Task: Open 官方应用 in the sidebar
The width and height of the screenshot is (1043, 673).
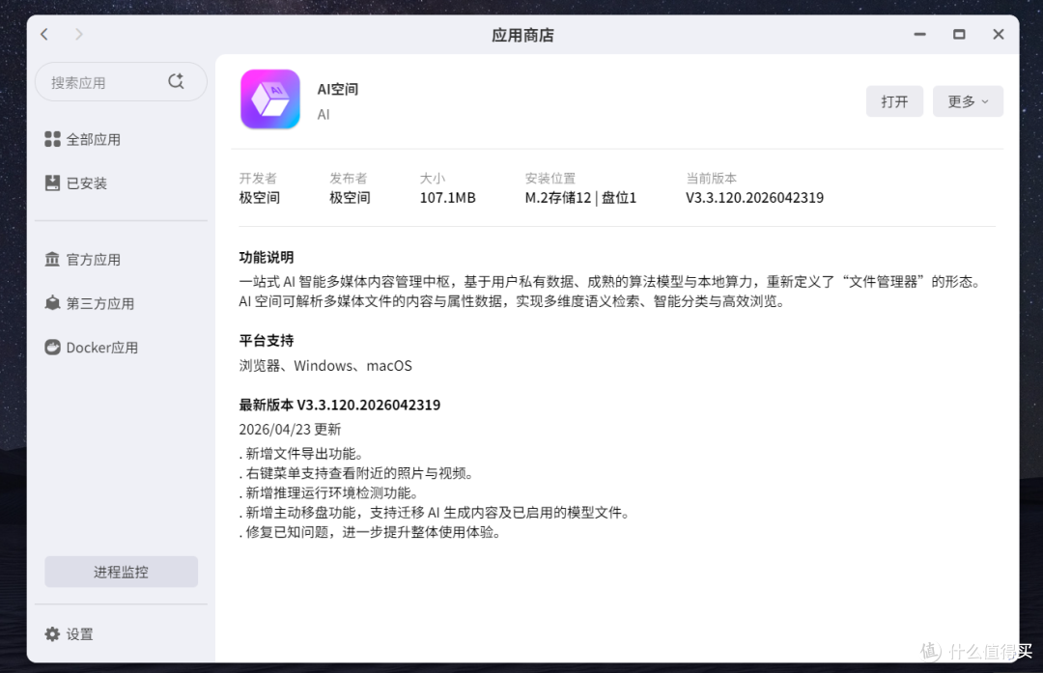Action: (83, 260)
